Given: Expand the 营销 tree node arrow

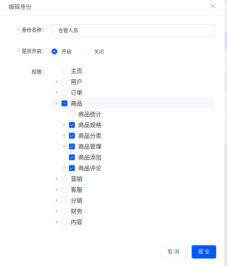Looking at the screenshot, I should (x=57, y=178).
